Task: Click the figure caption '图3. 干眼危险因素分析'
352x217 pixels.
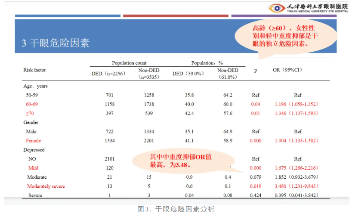Action: pyautogui.click(x=176, y=209)
